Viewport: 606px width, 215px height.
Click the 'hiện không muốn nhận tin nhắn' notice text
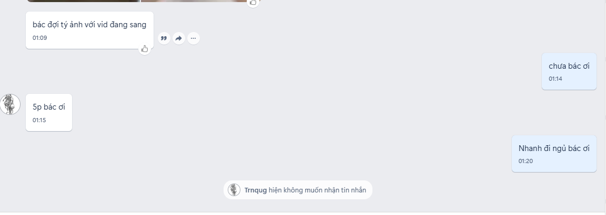[317, 190]
